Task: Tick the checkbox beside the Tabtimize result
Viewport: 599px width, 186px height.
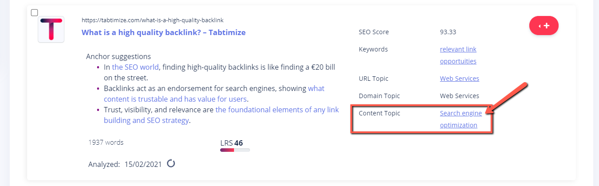Action: pos(34,13)
